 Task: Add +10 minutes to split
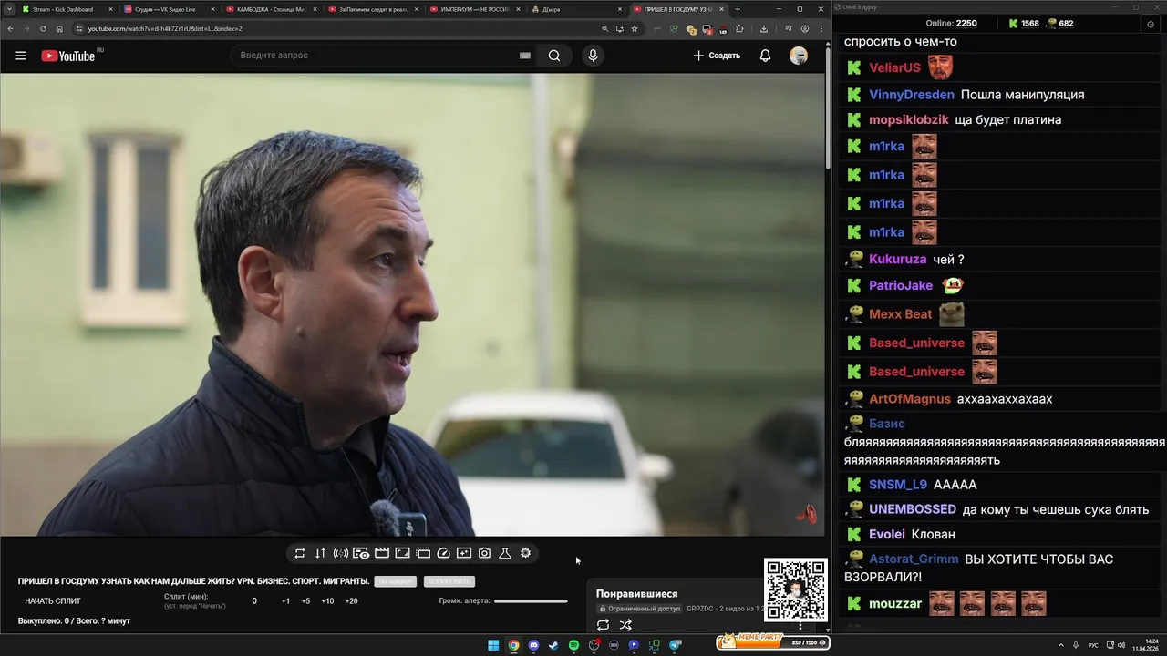(327, 601)
